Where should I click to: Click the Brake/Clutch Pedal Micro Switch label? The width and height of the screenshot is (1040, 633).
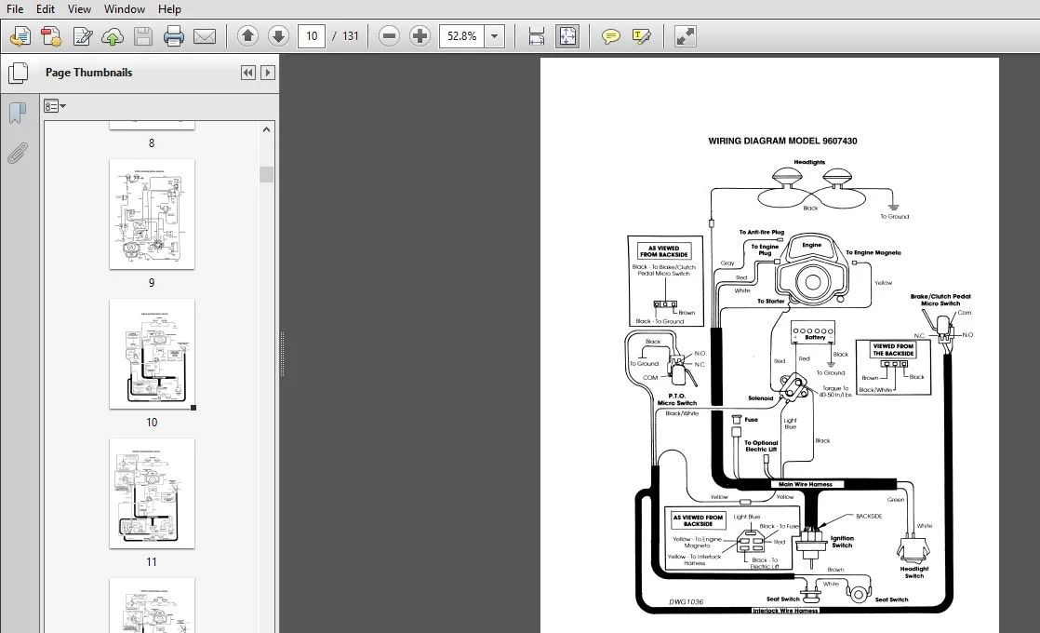tap(940, 300)
